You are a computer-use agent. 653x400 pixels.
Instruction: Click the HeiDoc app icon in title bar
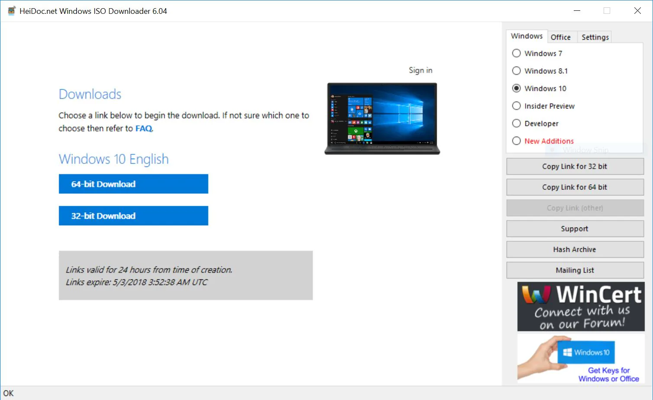click(x=12, y=11)
